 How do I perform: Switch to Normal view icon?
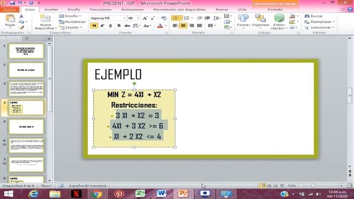[262, 186]
